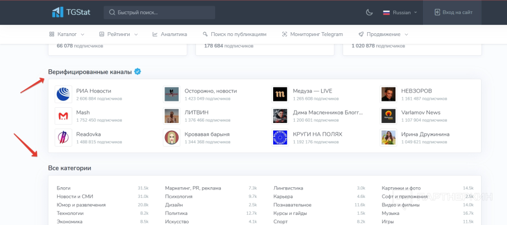
Task: Click the РИА Новости channel name
Action: (x=94, y=91)
